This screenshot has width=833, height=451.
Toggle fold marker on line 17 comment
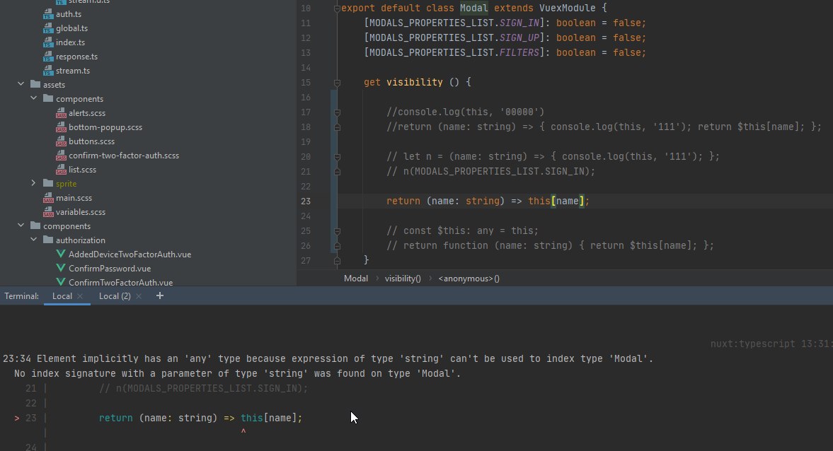click(x=337, y=112)
